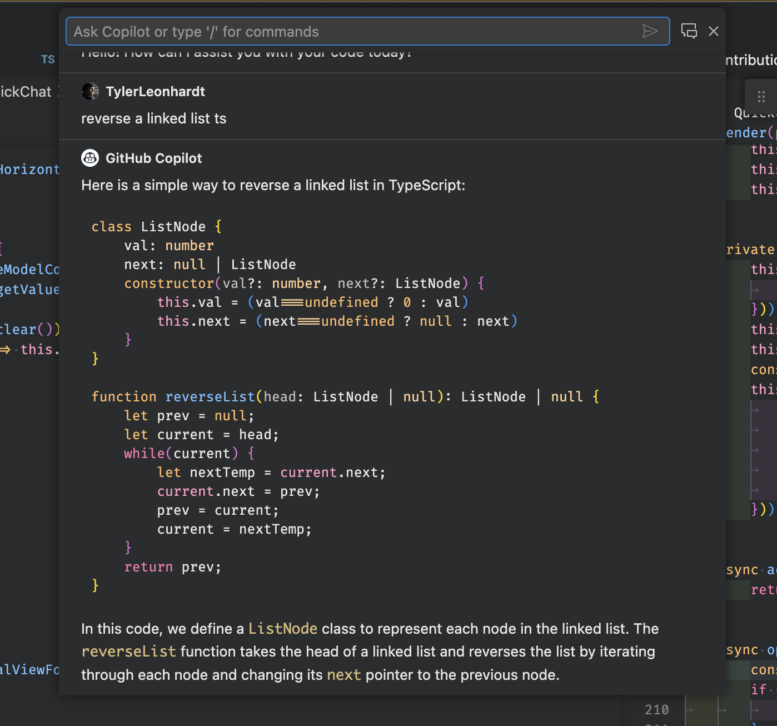This screenshot has height=726, width=777.
Task: Click line number 210 in the editor gutter
Action: (656, 710)
